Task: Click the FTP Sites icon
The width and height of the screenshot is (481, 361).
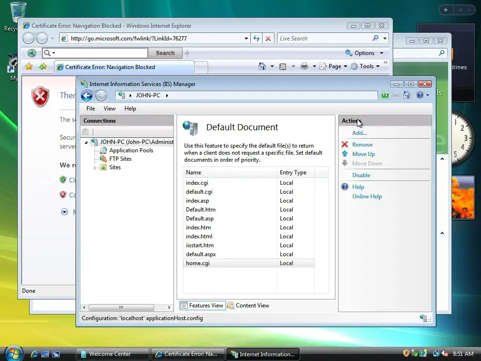Action: [103, 159]
